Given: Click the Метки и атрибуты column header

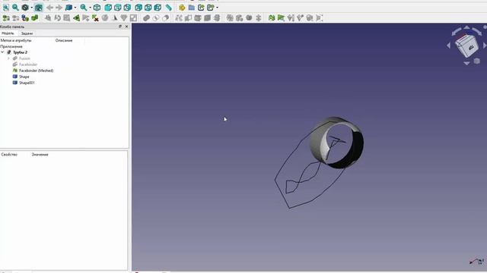Looking at the screenshot, I should tap(16, 40).
